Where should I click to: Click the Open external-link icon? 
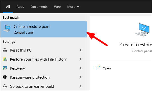coord(97,68)
